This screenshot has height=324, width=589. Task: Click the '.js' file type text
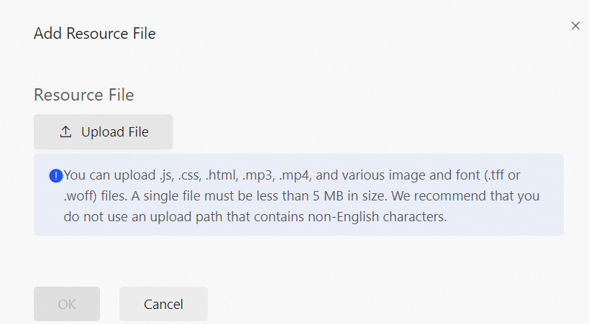[166, 175]
